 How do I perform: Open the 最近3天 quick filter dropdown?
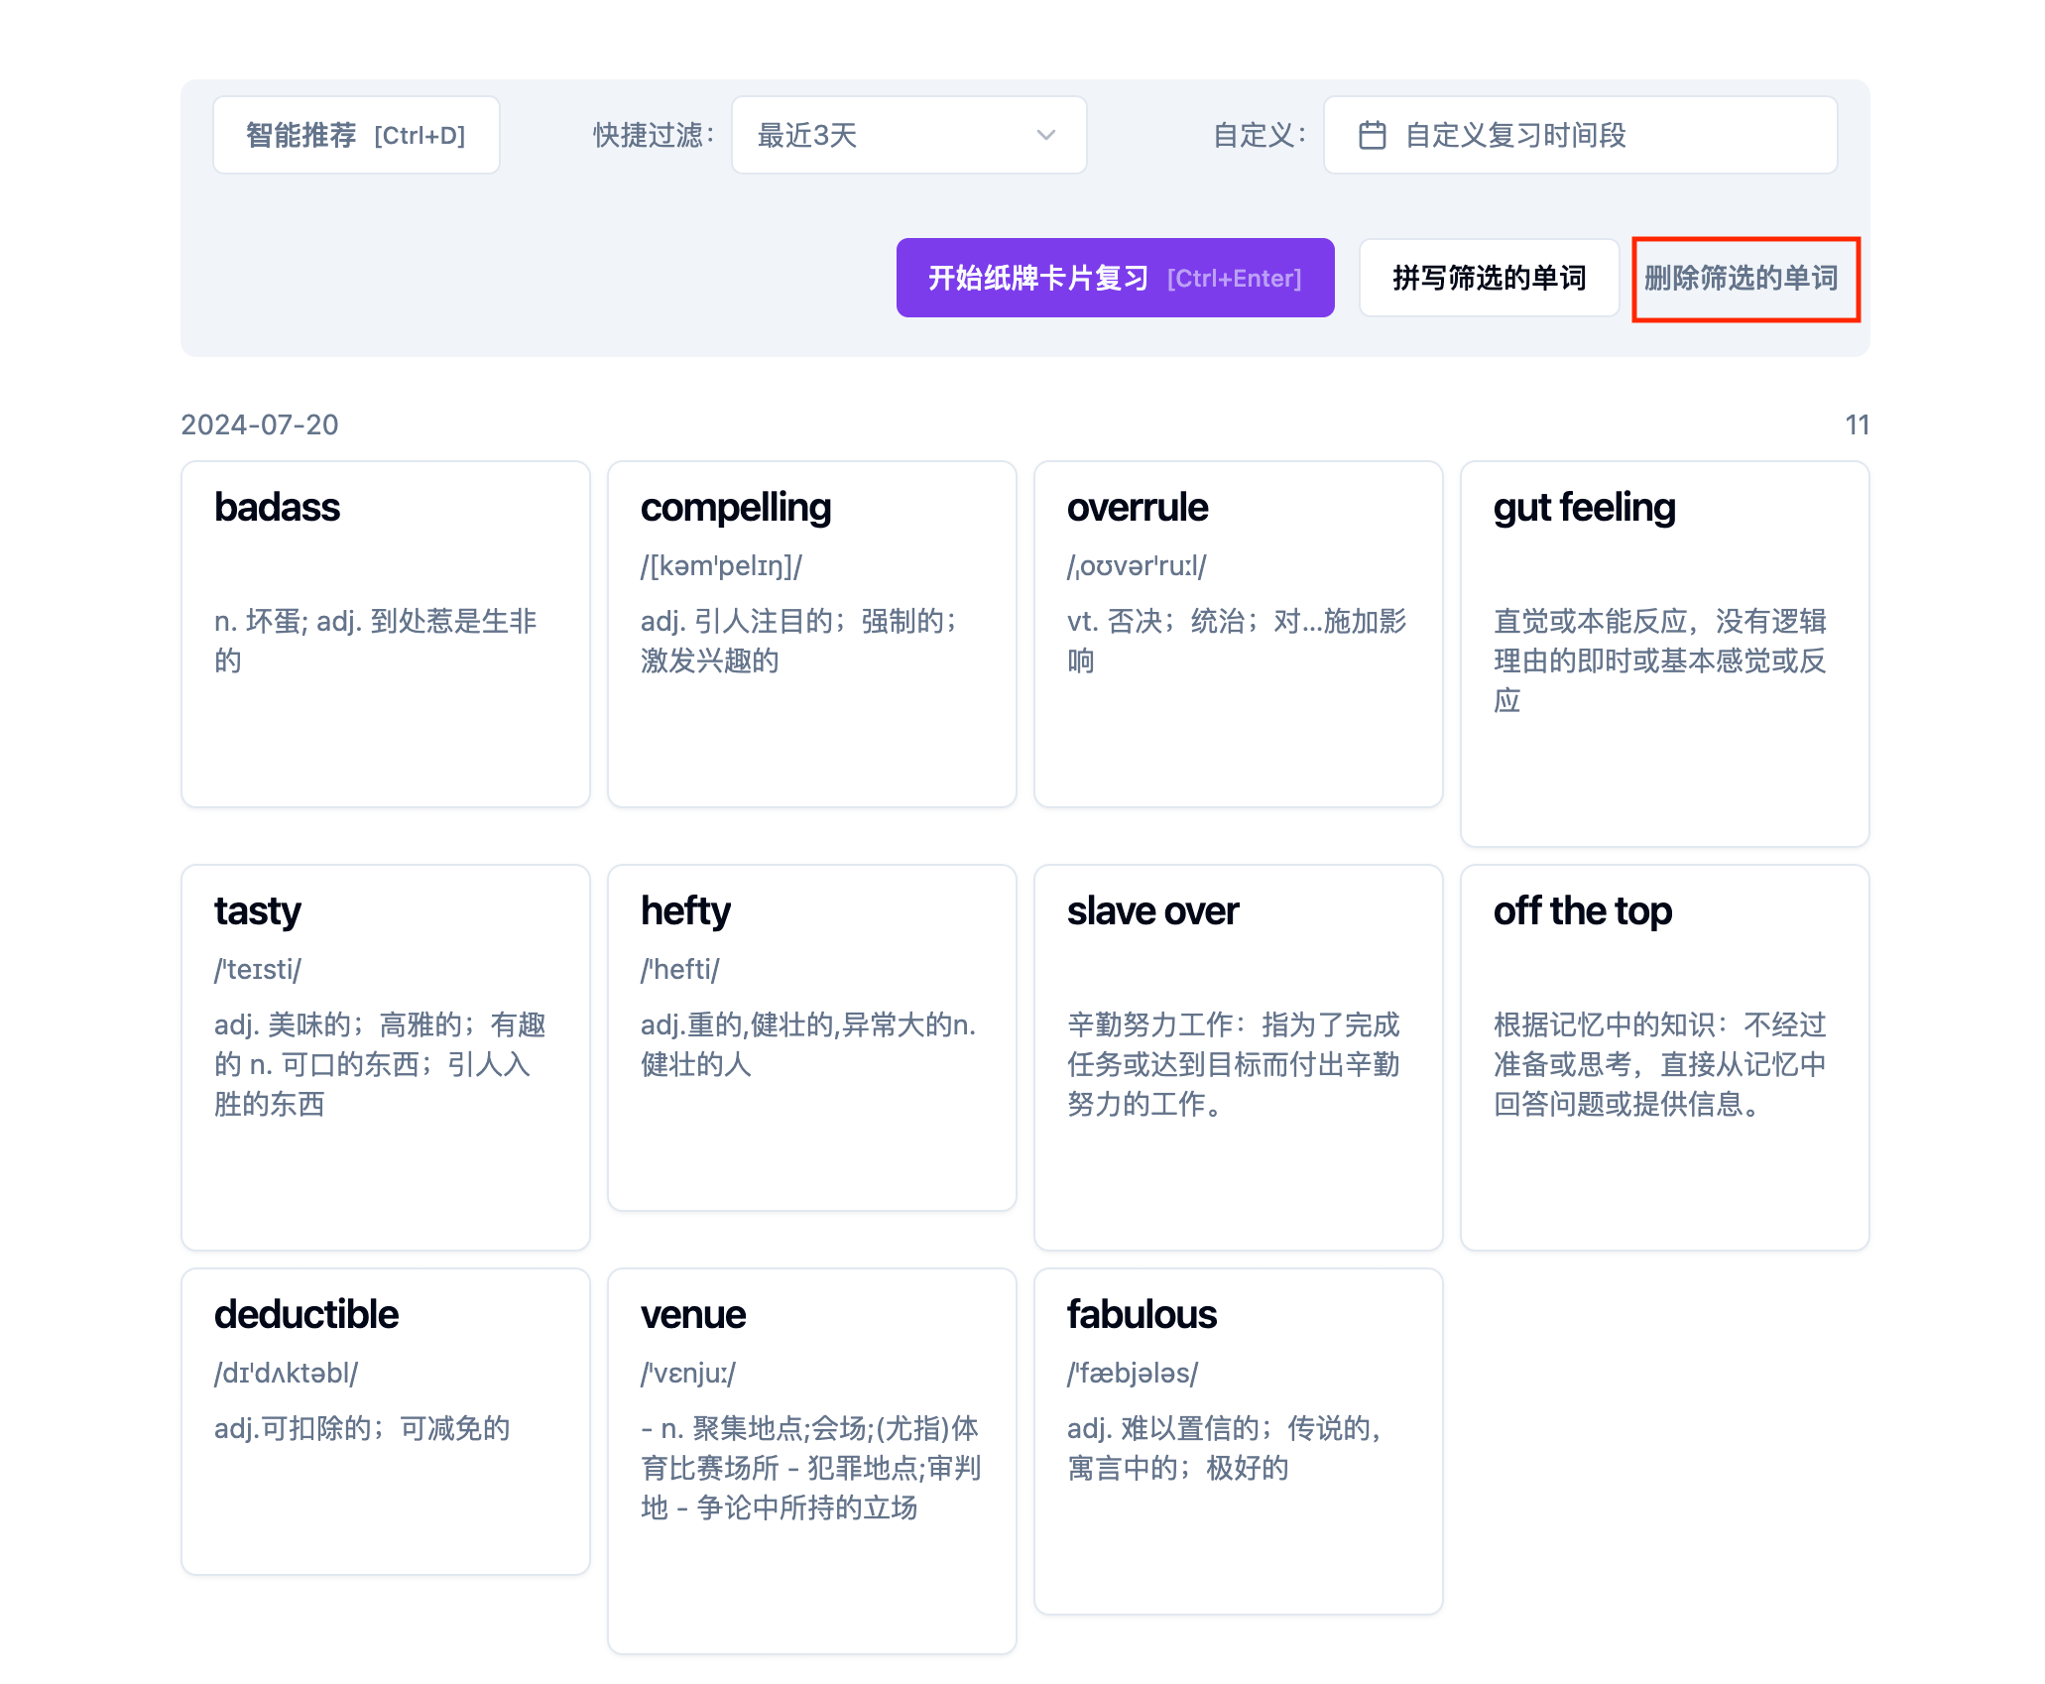click(x=908, y=135)
